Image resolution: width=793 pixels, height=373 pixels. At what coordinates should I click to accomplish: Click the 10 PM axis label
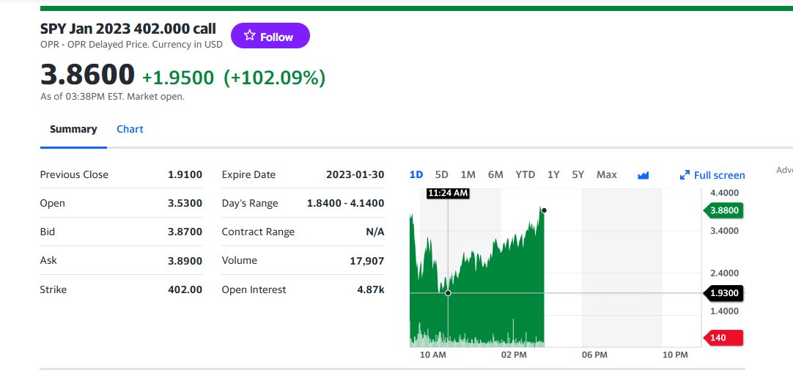(x=675, y=355)
